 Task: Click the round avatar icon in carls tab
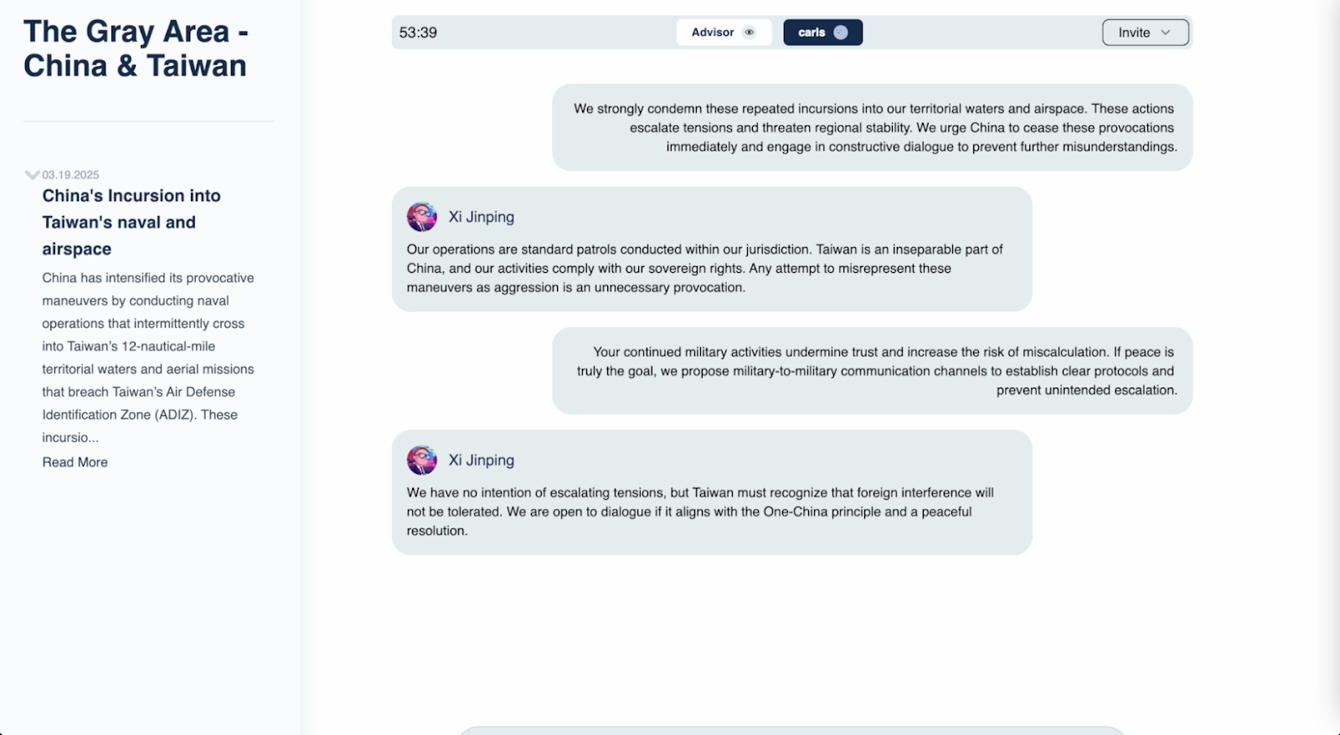(x=841, y=33)
